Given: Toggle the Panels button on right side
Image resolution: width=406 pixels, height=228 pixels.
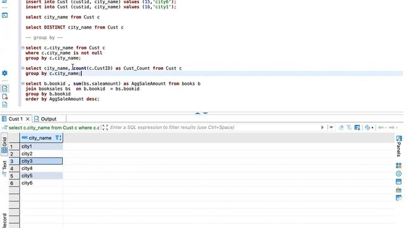Looking at the screenshot, I should (x=399, y=146).
